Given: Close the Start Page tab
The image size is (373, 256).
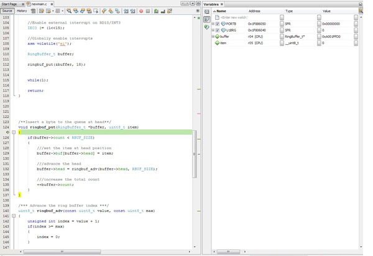Looking at the screenshot, I should tap(23, 4).
